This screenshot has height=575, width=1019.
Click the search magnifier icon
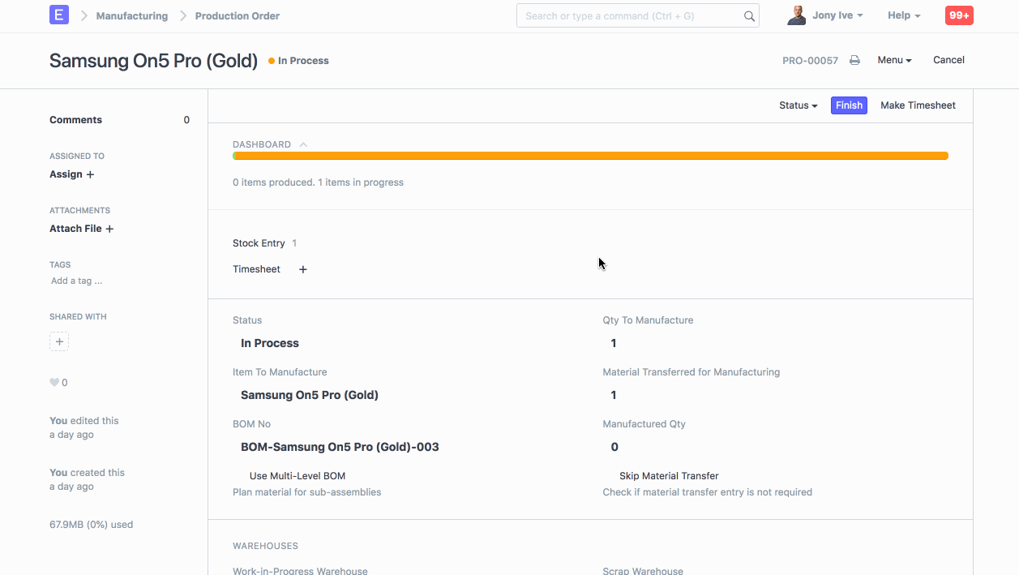(749, 16)
